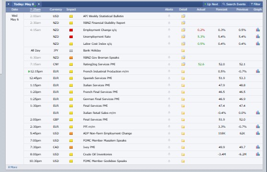267x172 pixels.
Task: Toggle alert bell for FOMC Member Goolsbee Speaks
Action: pos(169,161)
